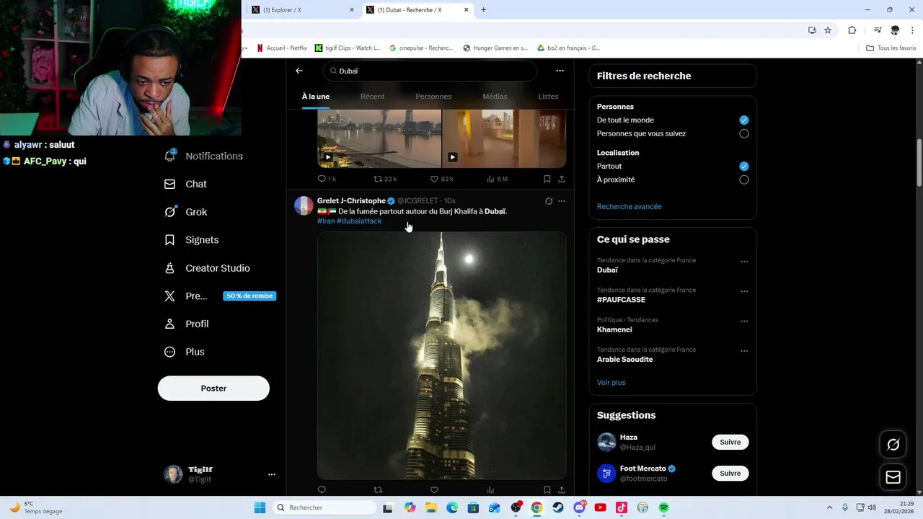
Task: Open Grok in the sidebar
Action: point(185,212)
